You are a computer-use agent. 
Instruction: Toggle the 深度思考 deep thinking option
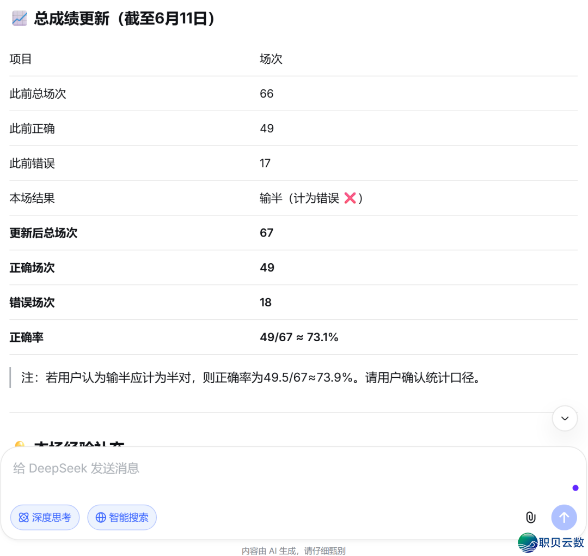click(45, 517)
